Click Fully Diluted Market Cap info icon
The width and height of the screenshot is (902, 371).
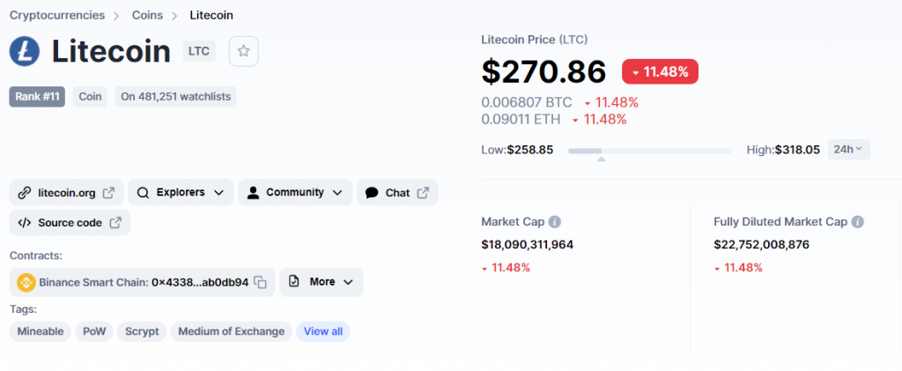(857, 222)
